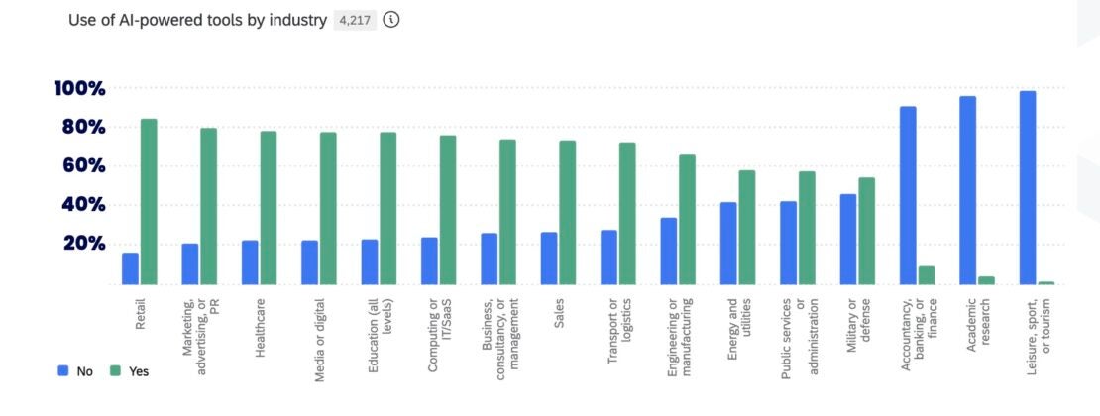1100x416 pixels.
Task: Select the green Yes bar for Retail
Action: [x=149, y=202]
